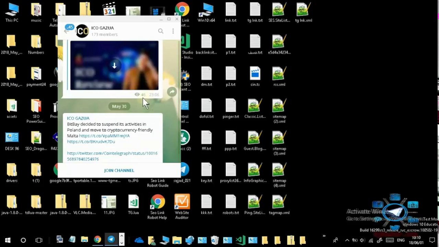Select the Win10 x64 desktop icon
The image size is (439, 247).
tap(206, 13)
